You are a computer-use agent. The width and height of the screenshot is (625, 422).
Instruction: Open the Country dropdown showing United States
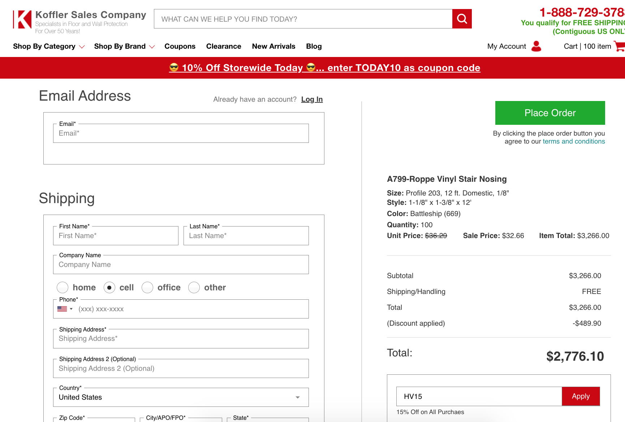(181, 397)
